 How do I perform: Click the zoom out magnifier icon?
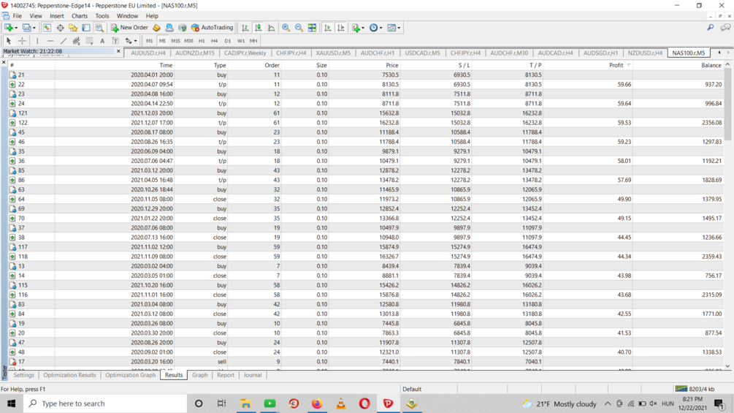pos(299,28)
